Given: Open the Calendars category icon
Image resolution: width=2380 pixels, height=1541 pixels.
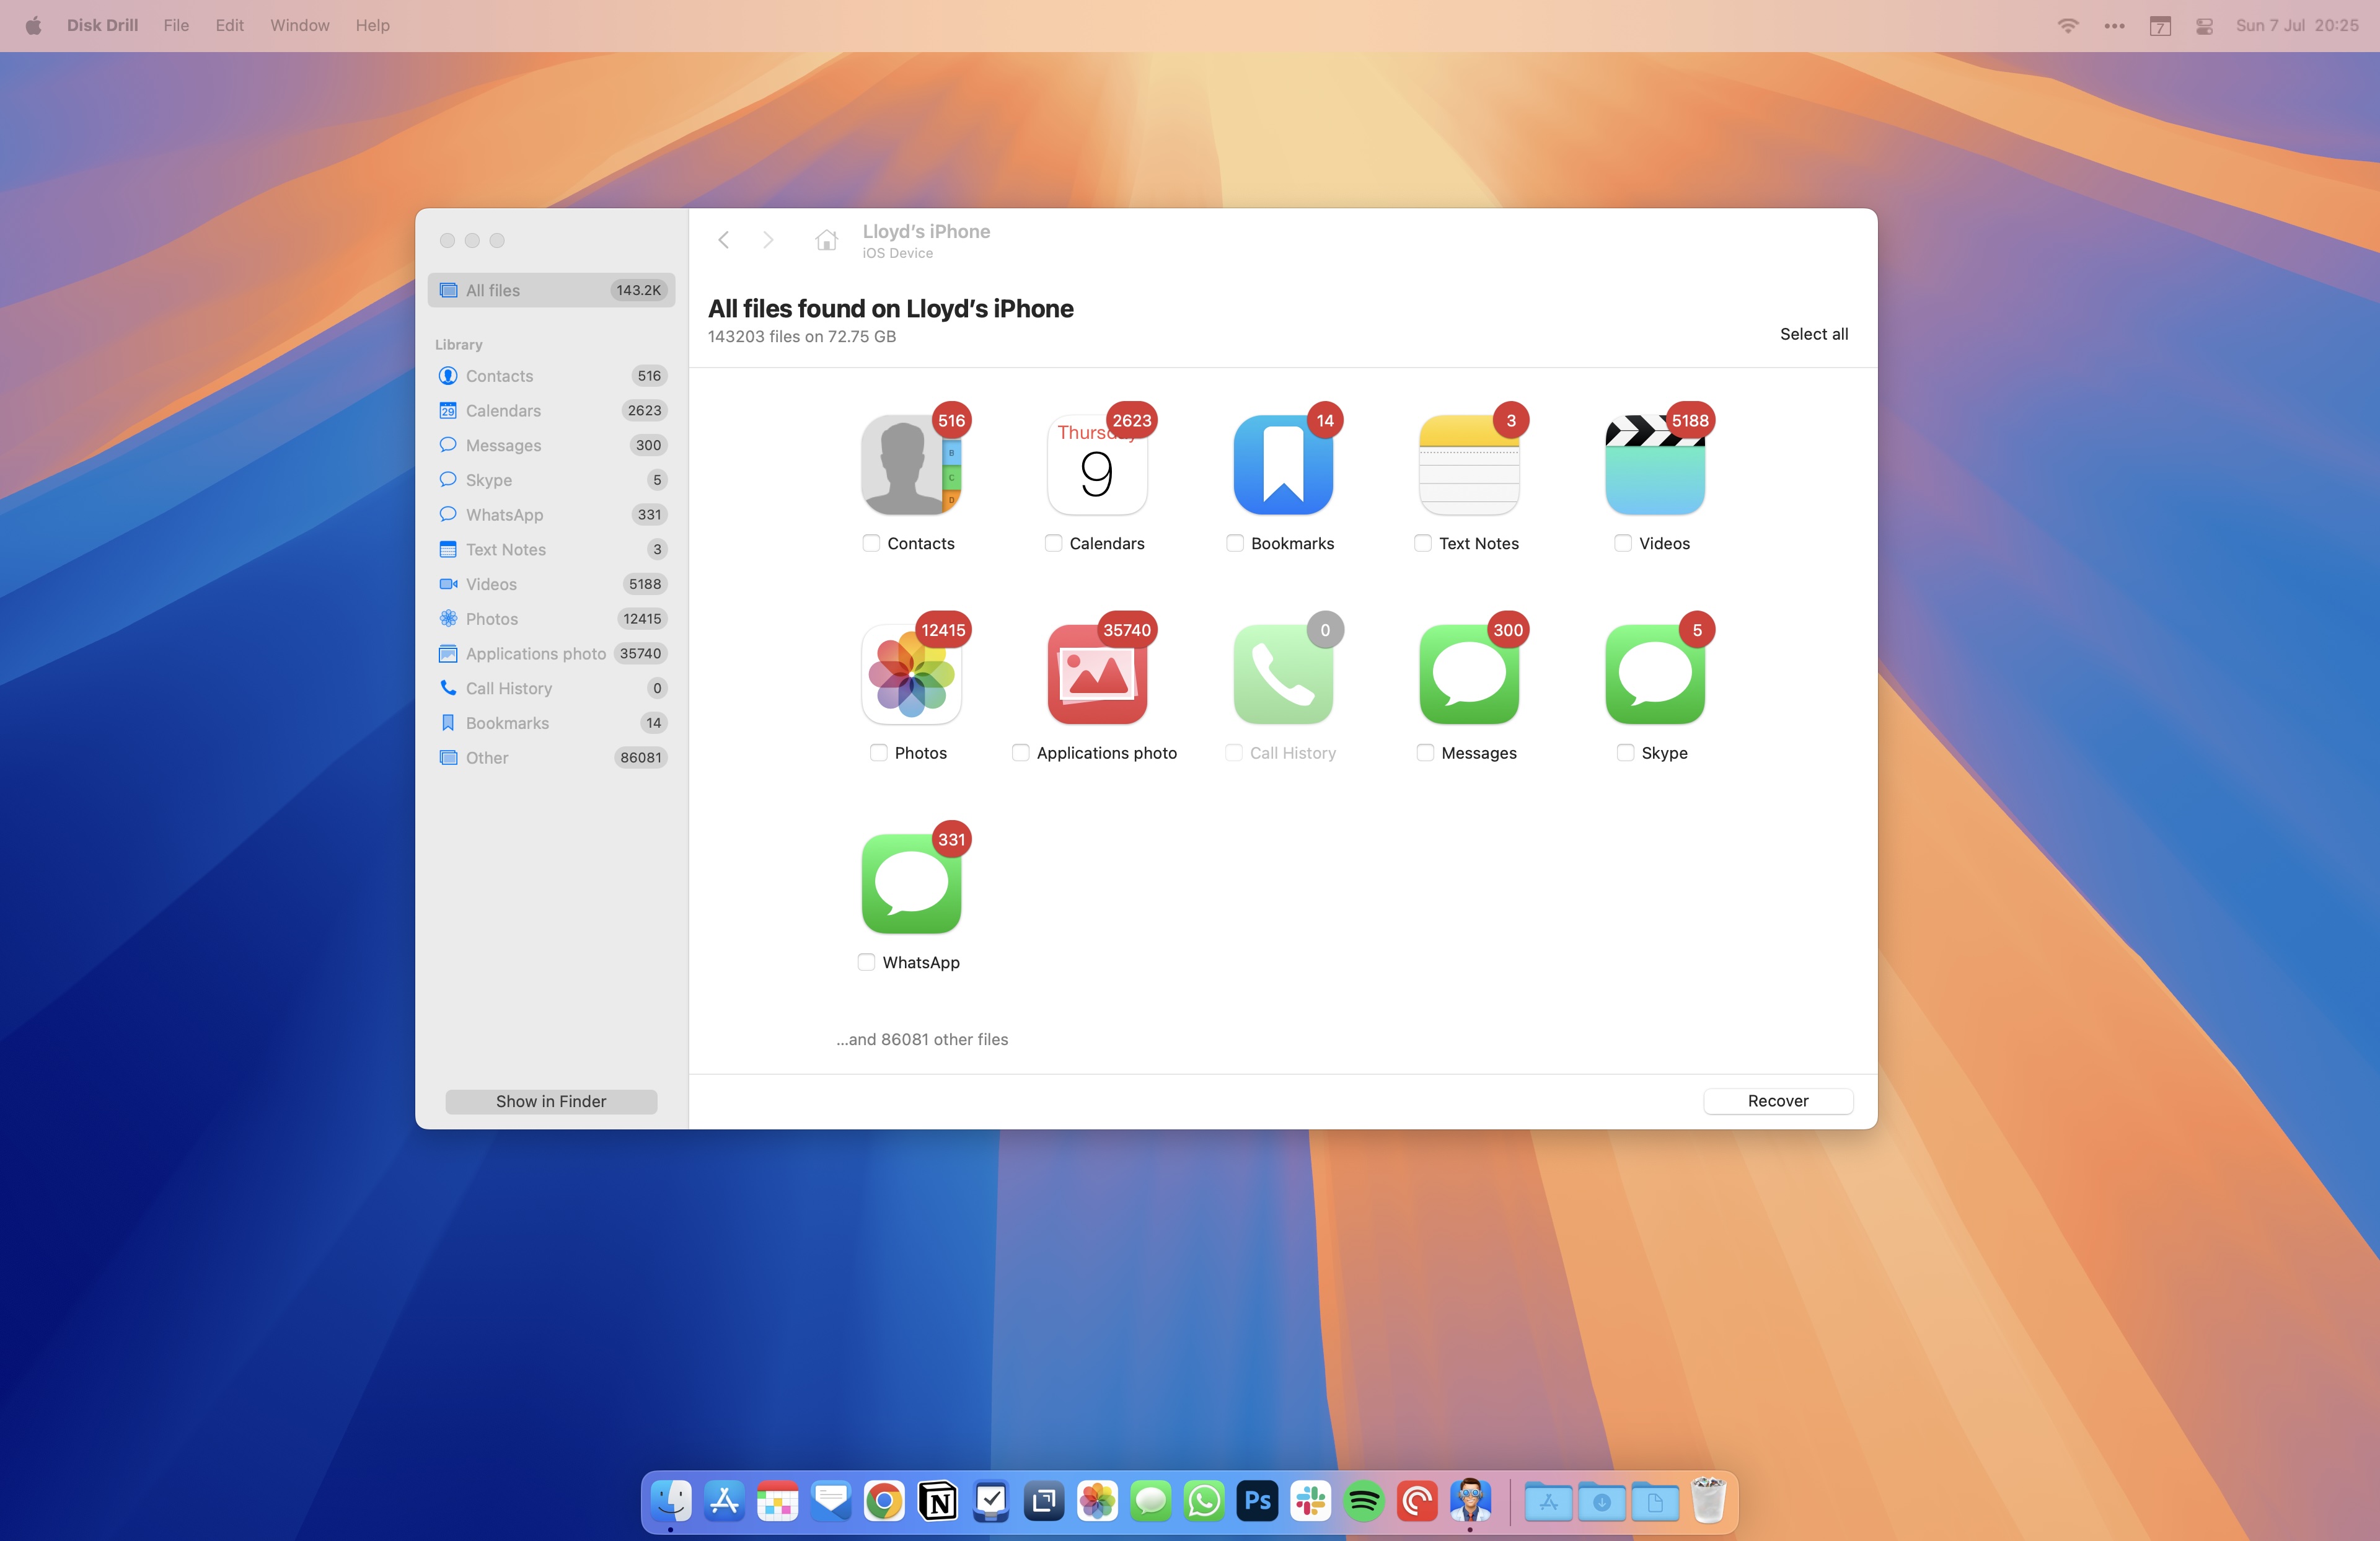Looking at the screenshot, I should (1097, 465).
